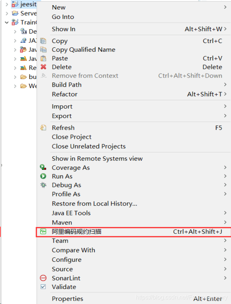
Task: Toggle the Validate checkbox
Action: [43, 287]
